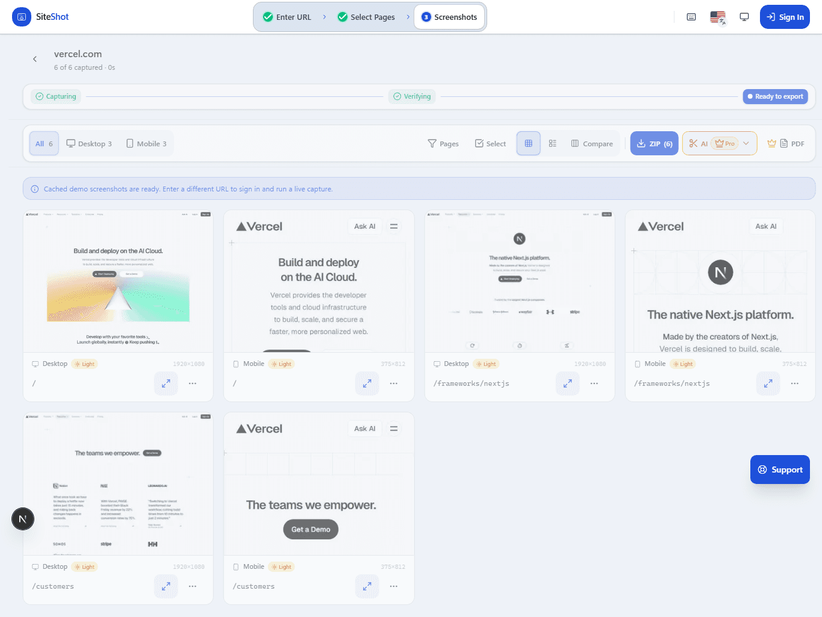Go back using the arrow beside vercel.com
The image size is (822, 617).
tap(35, 59)
